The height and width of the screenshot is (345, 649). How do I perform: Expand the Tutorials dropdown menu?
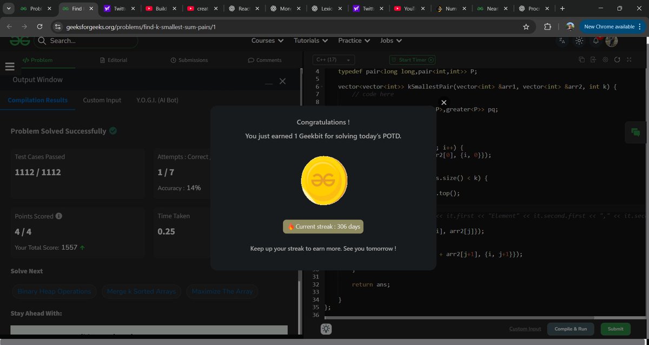(310, 41)
